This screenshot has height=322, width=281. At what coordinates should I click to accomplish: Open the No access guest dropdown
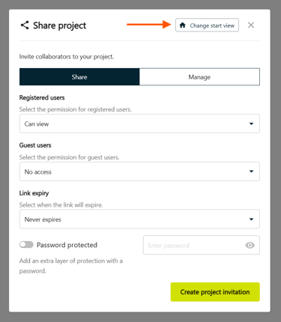click(139, 171)
